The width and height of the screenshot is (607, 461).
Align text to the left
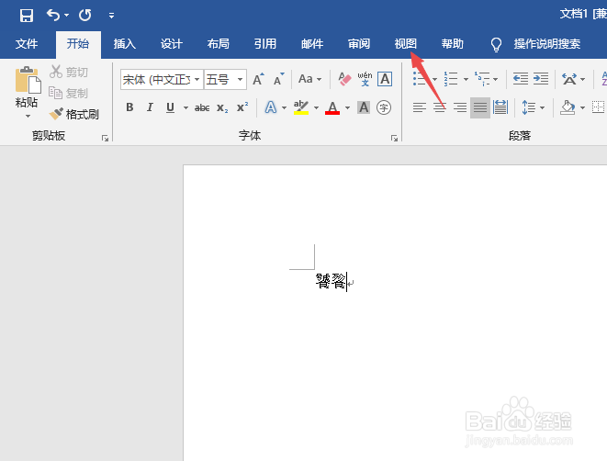tap(420, 107)
